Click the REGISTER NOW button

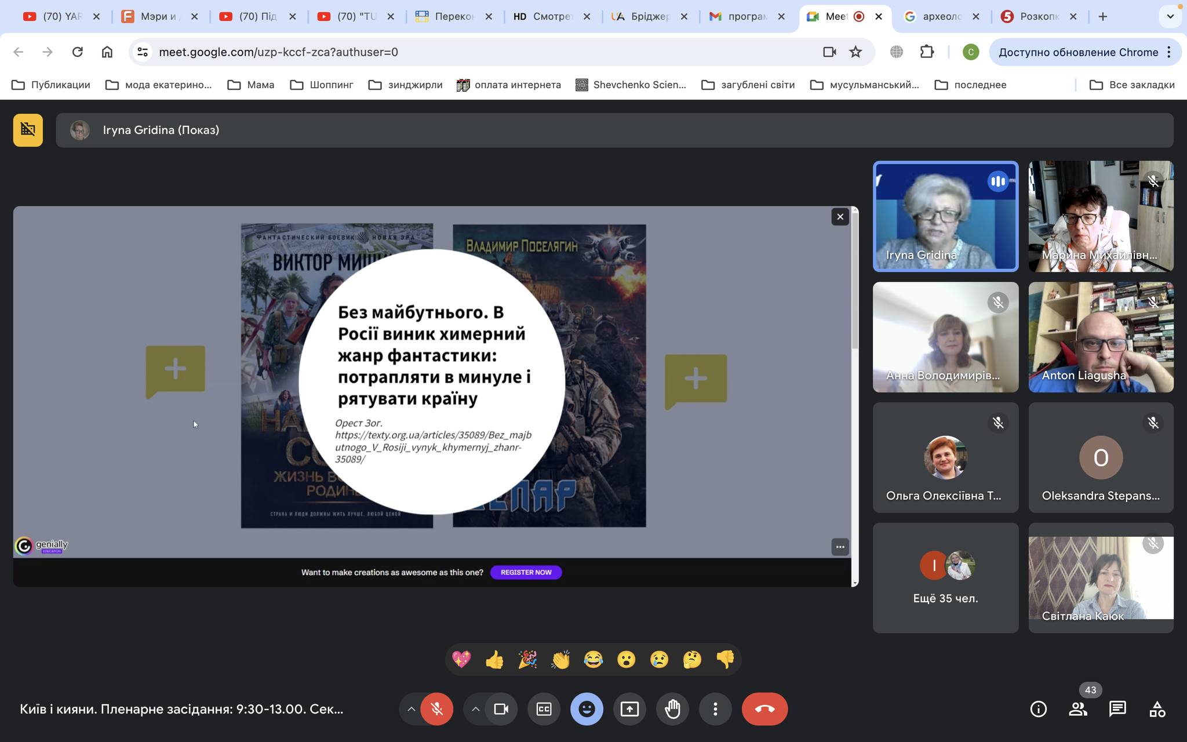coord(526,572)
